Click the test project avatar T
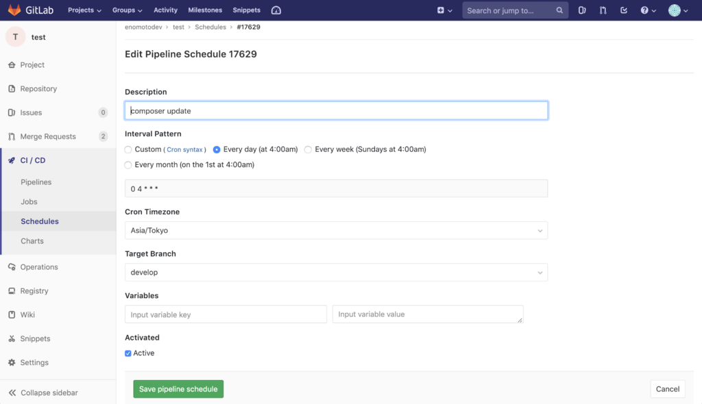The image size is (702, 404). coord(15,37)
